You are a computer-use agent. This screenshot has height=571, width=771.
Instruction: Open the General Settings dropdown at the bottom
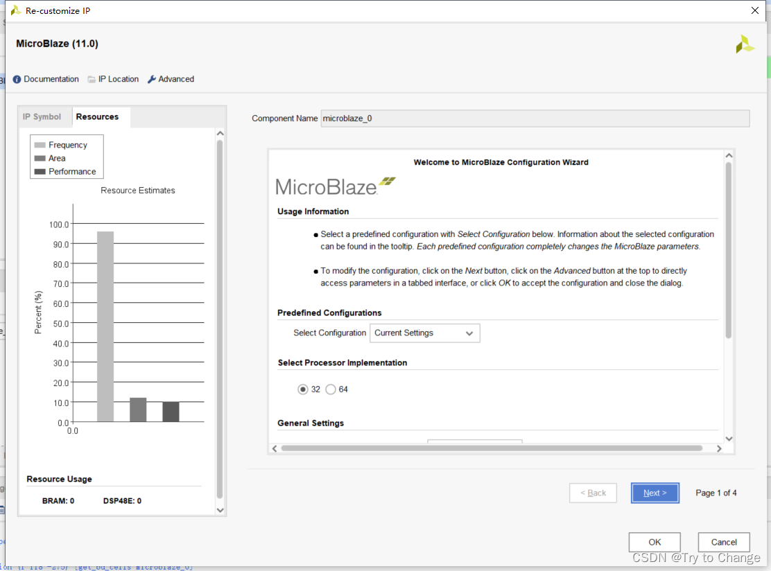(475, 443)
